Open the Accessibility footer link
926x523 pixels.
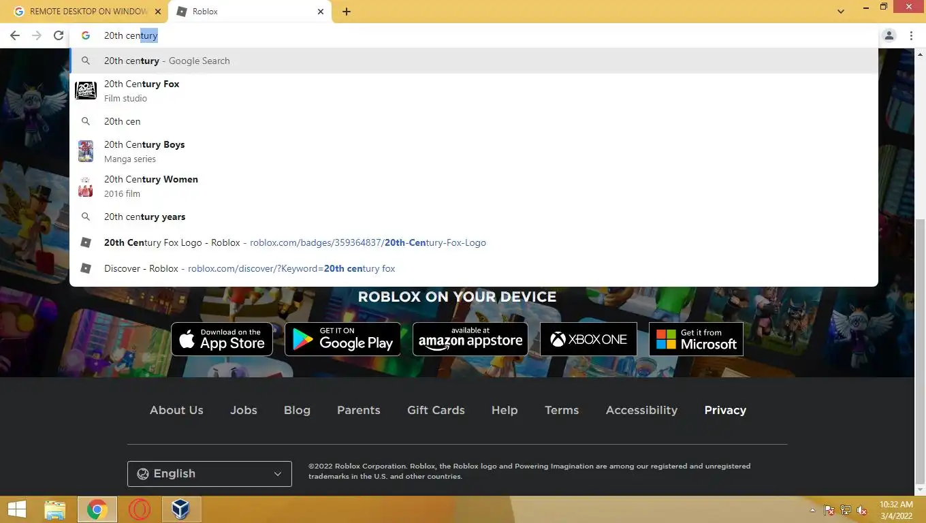[x=641, y=410]
